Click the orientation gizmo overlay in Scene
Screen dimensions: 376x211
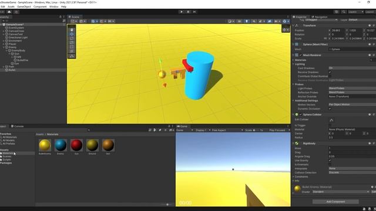[x=286, y=30]
